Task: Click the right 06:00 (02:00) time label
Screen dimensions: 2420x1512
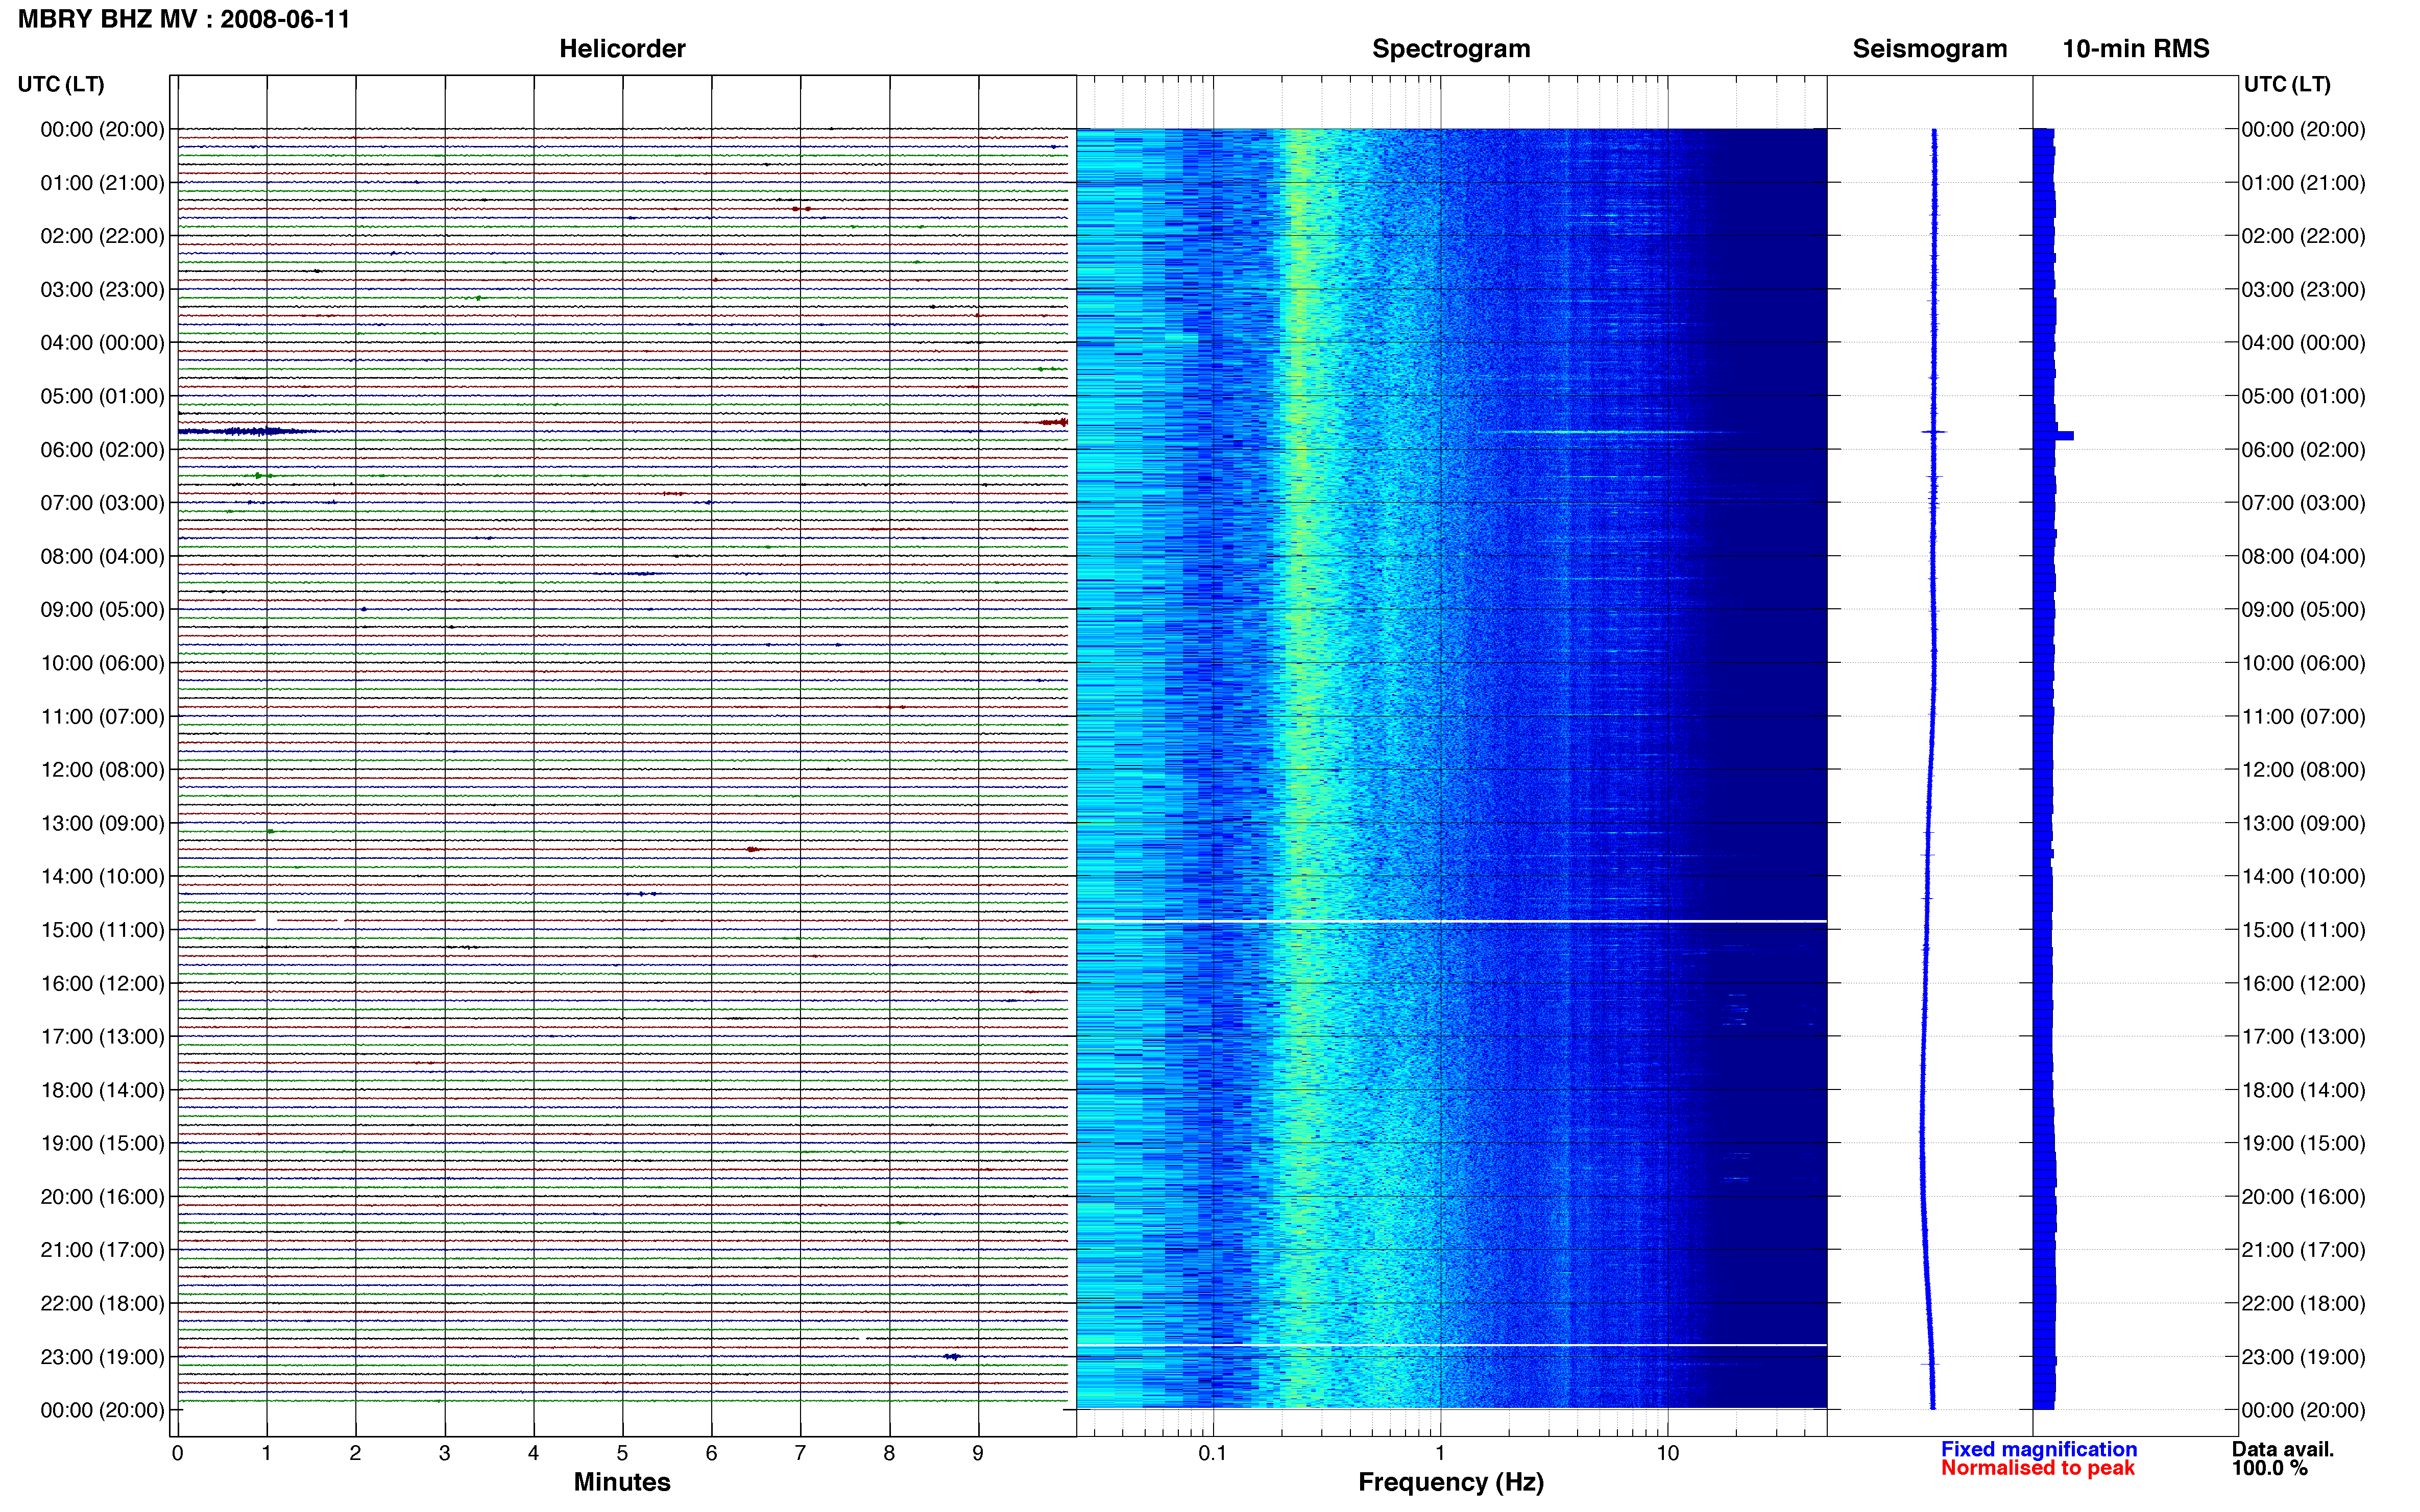Action: [2303, 450]
